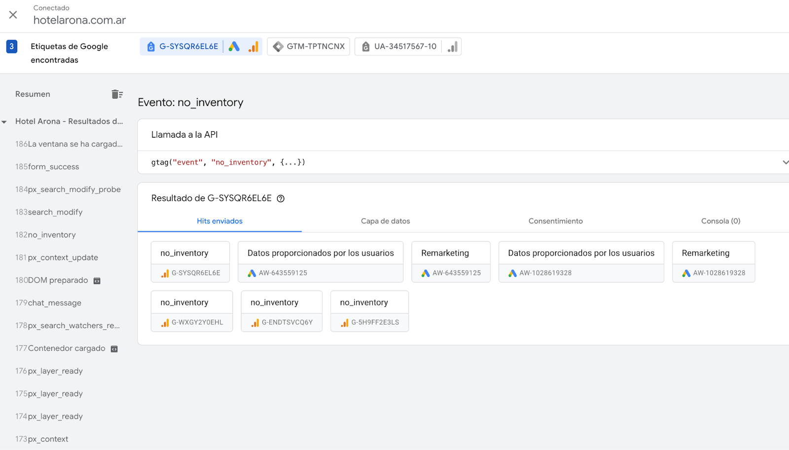
Task: Click the code icon beside Contenedor cargado
Action: pyautogui.click(x=114, y=349)
